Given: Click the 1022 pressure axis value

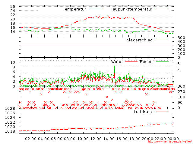Looking at the screenshot, I should [x=10, y=122].
